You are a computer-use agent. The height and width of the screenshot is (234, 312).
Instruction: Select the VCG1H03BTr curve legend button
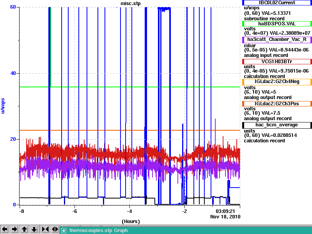(277, 62)
